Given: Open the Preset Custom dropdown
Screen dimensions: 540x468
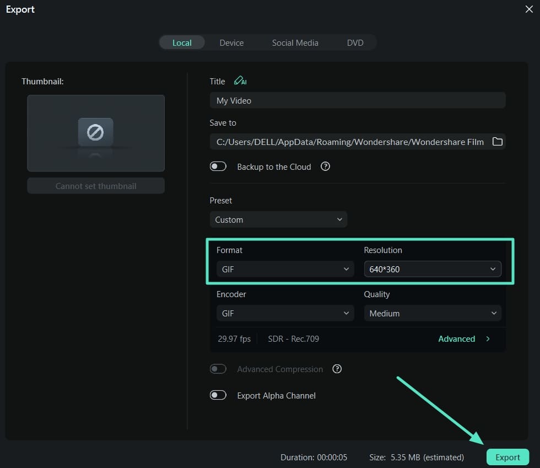Looking at the screenshot, I should (278, 219).
